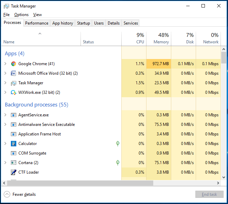
Task: Click the horizontal scrollbar thumb
Action: point(80,183)
